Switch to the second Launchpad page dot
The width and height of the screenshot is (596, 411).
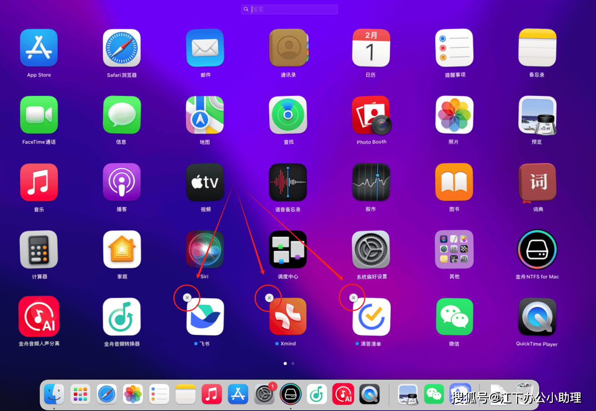tap(293, 363)
